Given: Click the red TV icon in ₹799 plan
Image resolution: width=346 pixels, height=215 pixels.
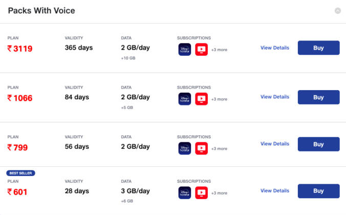Looking at the screenshot, I should click(201, 148).
